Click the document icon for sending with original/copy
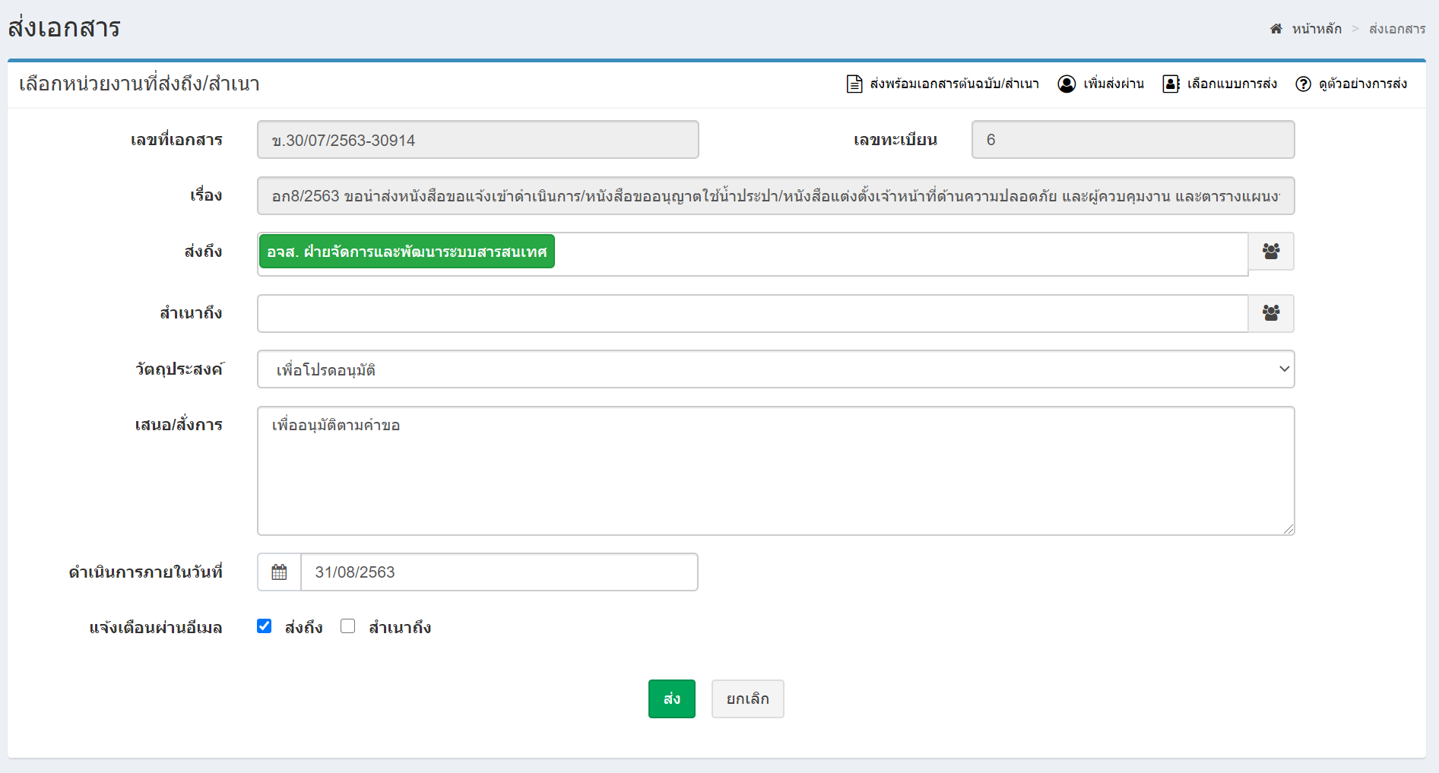 854,84
